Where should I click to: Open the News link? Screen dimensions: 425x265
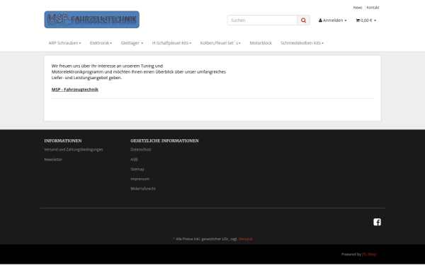[358, 8]
